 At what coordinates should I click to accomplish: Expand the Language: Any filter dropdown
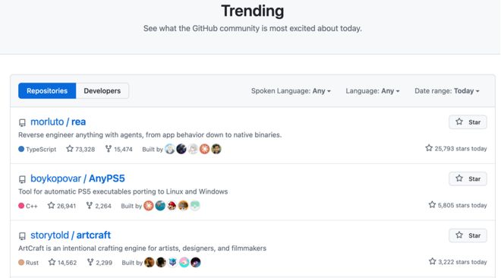tap(373, 90)
